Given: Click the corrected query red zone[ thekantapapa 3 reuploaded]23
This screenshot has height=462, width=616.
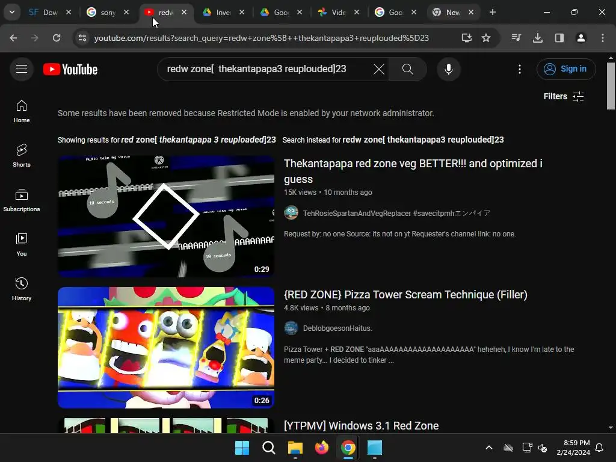Looking at the screenshot, I should click(199, 140).
